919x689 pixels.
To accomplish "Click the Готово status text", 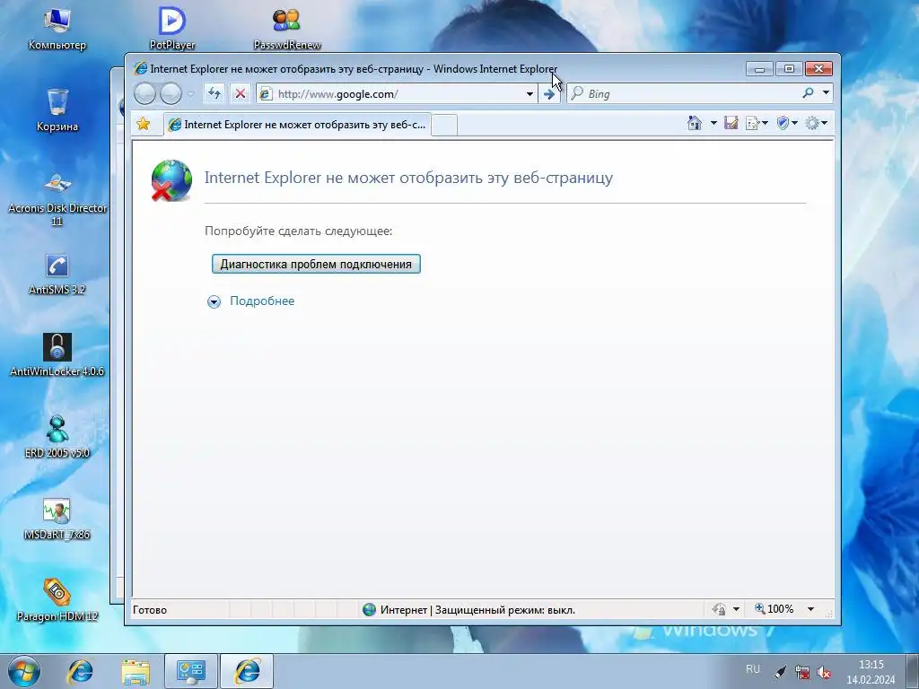I will pos(150,610).
